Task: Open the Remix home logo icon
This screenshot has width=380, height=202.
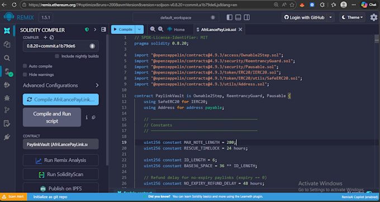Action: 7,31
